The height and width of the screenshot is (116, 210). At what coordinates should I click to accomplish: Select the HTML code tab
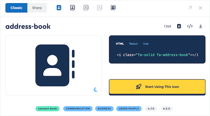point(120,44)
